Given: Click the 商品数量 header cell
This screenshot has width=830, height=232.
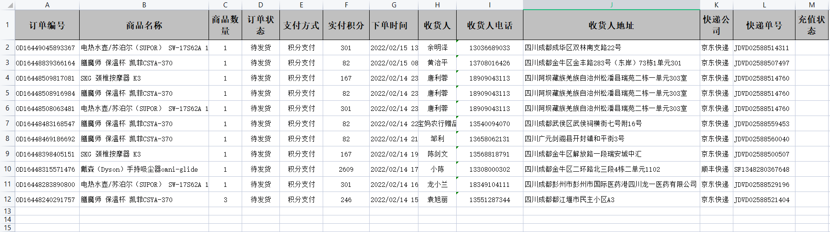Looking at the screenshot, I should [x=225, y=25].
